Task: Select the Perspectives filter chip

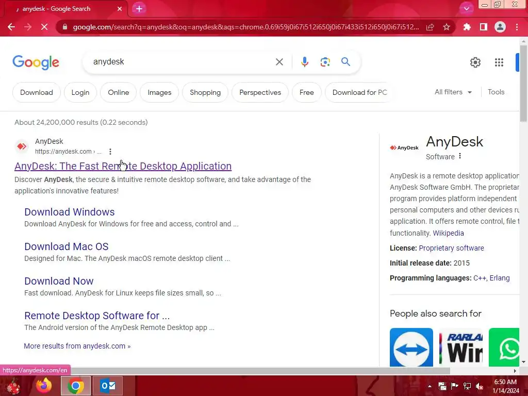Action: pyautogui.click(x=260, y=92)
